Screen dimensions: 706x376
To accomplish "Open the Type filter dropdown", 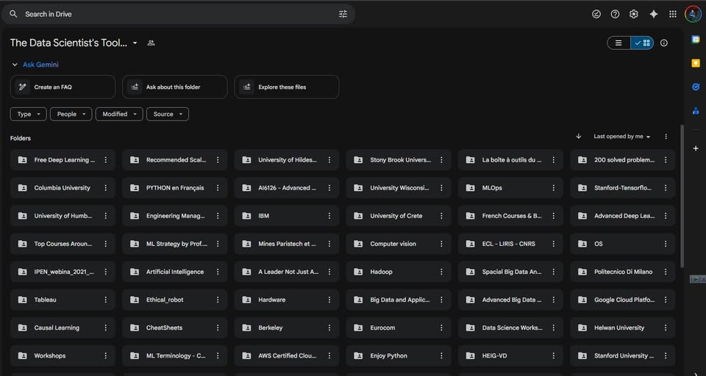I will pyautogui.click(x=28, y=115).
